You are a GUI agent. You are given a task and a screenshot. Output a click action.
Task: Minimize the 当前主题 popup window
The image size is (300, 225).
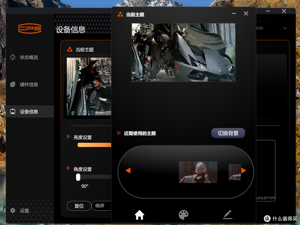point(234,13)
